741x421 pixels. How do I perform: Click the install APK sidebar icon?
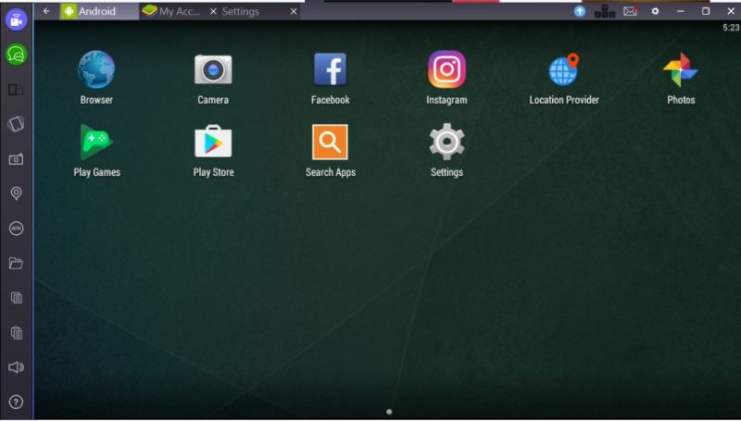coord(16,229)
